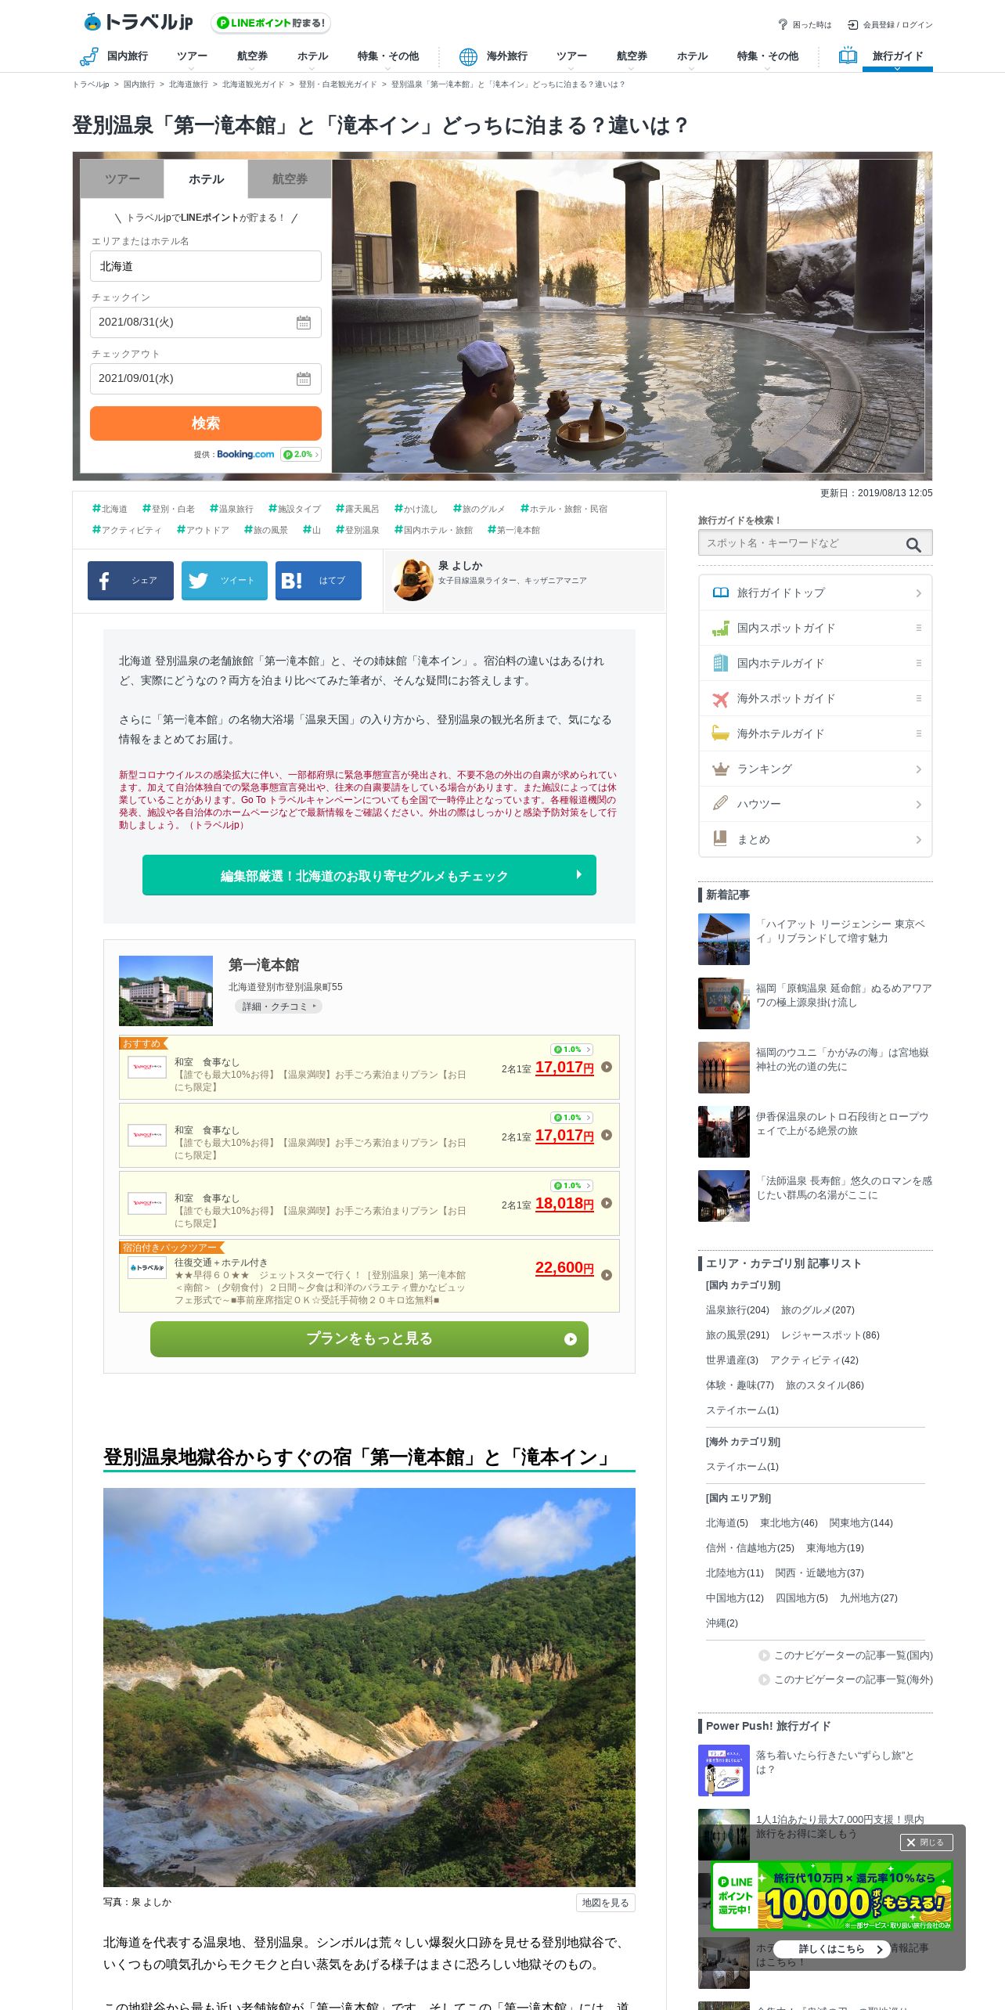This screenshot has height=2010, width=1005.
Task: Open #露天風呂 tag link
Action: (x=358, y=509)
